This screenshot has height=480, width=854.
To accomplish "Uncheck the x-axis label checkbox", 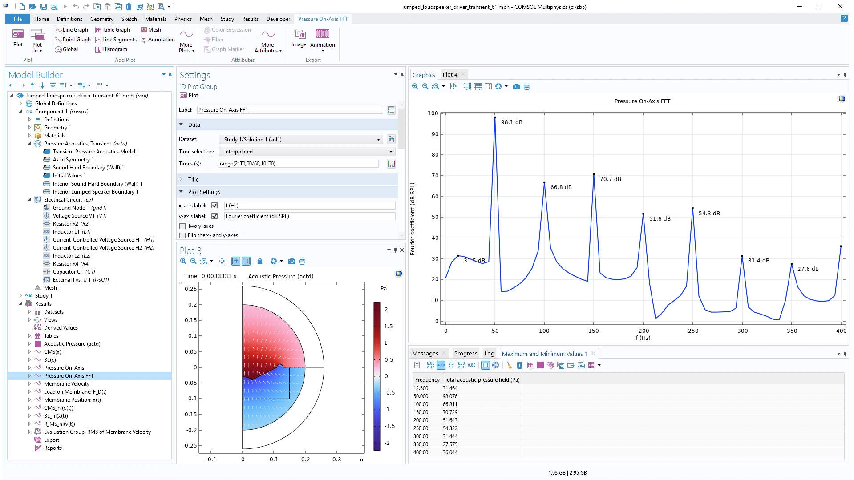I will click(215, 206).
